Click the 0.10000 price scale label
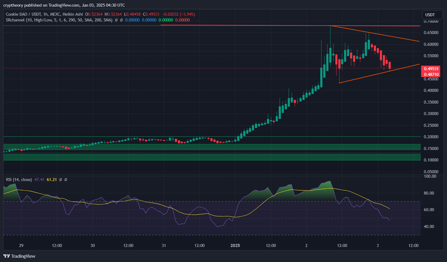447x262 pixels. pyautogui.click(x=431, y=160)
